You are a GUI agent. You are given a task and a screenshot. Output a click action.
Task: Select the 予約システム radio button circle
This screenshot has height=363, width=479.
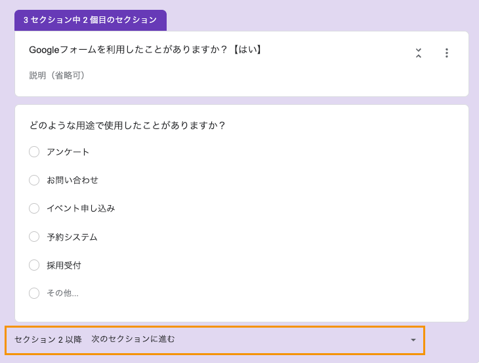(34, 237)
